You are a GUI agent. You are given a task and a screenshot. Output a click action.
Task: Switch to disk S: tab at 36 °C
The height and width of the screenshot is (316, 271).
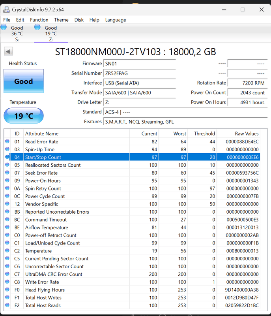(17, 33)
